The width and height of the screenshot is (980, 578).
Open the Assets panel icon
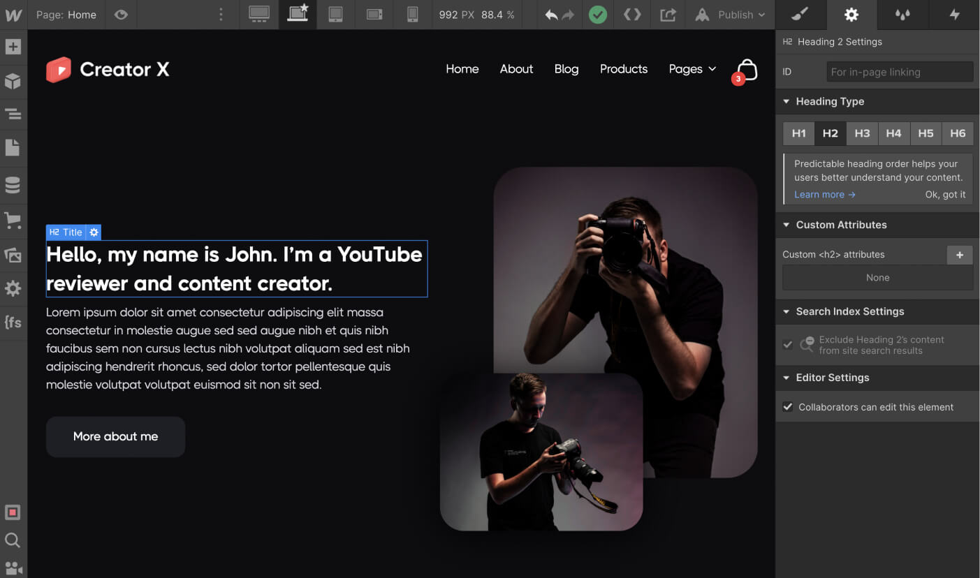[x=13, y=255]
